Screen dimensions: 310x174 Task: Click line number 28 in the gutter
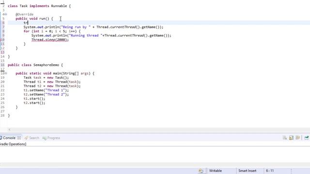pos(2,116)
